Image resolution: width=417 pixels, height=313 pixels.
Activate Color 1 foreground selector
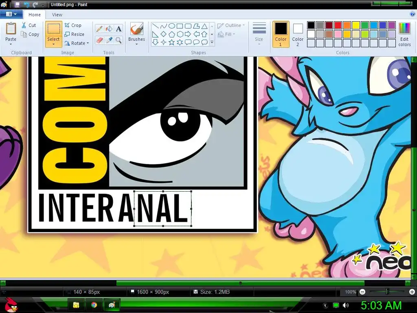tap(281, 34)
